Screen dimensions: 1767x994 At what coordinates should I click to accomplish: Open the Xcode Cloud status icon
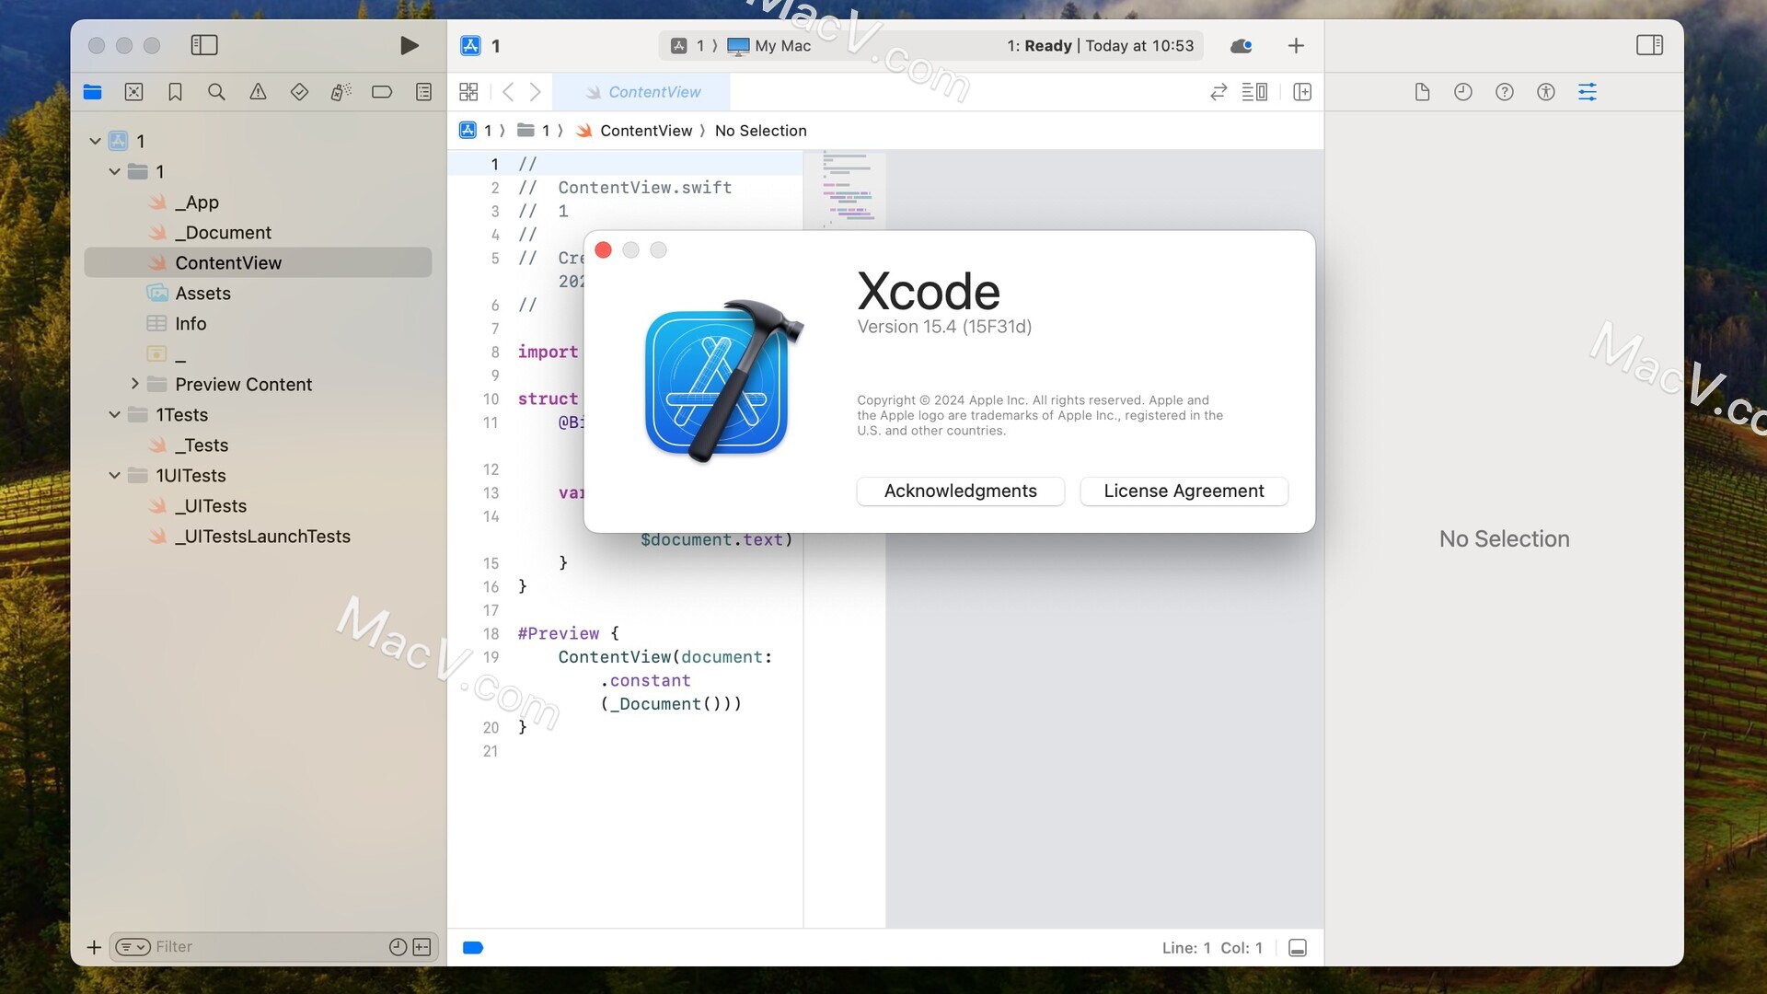[x=1242, y=46]
